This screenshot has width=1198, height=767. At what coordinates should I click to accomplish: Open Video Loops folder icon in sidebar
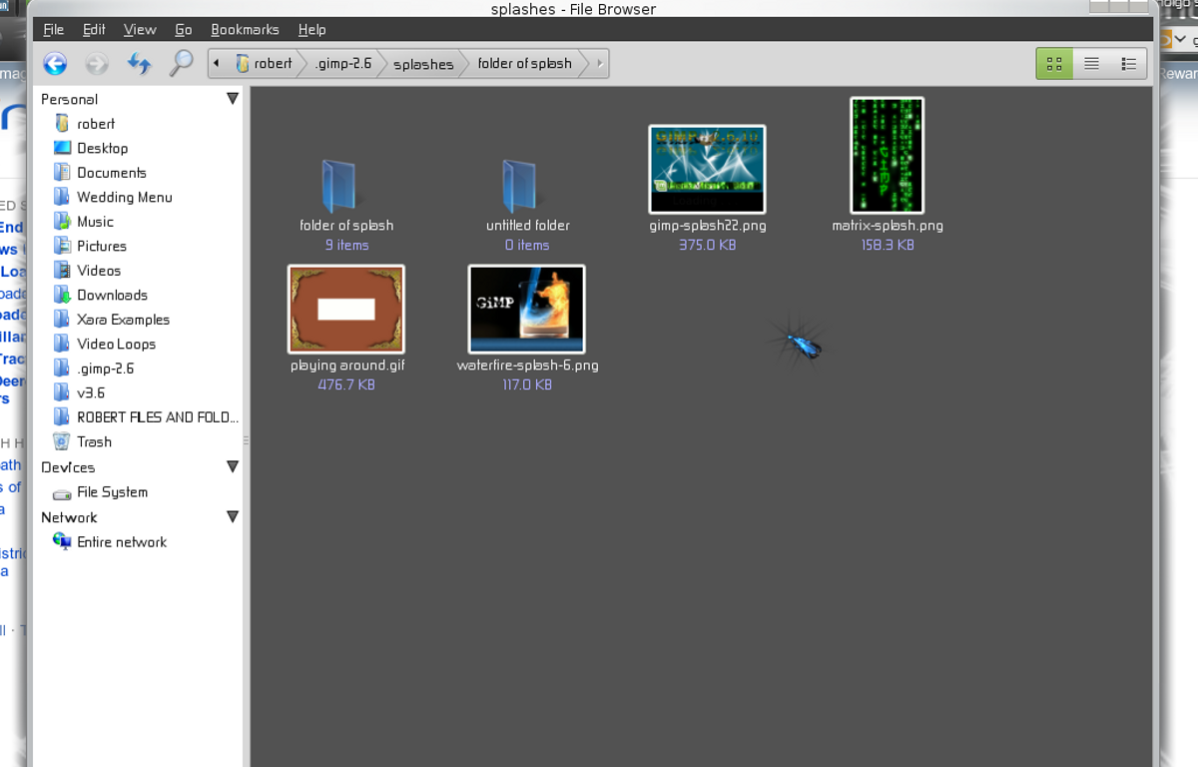pos(62,344)
